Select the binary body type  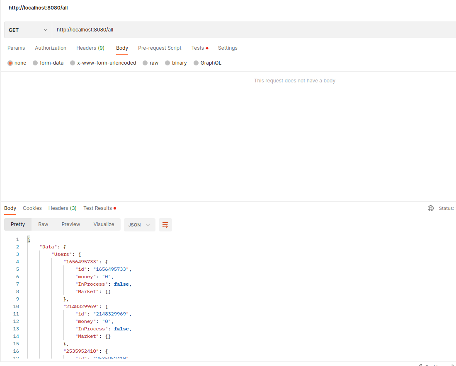tap(176, 63)
